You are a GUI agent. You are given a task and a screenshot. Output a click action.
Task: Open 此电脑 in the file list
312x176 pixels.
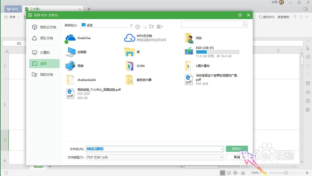[76, 52]
